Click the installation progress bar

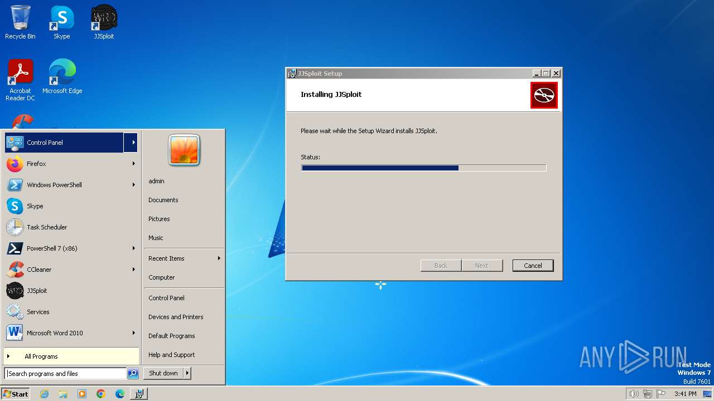pos(423,168)
